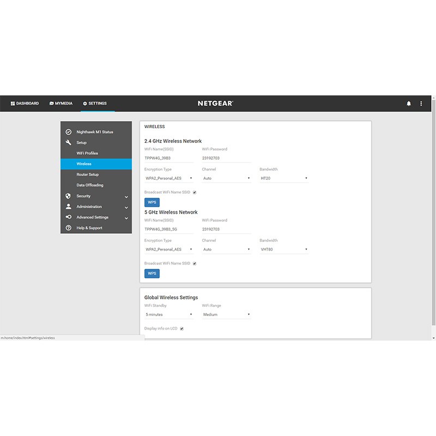Open the three-dot more options menu
Image resolution: width=436 pixels, height=436 pixels.
click(421, 104)
